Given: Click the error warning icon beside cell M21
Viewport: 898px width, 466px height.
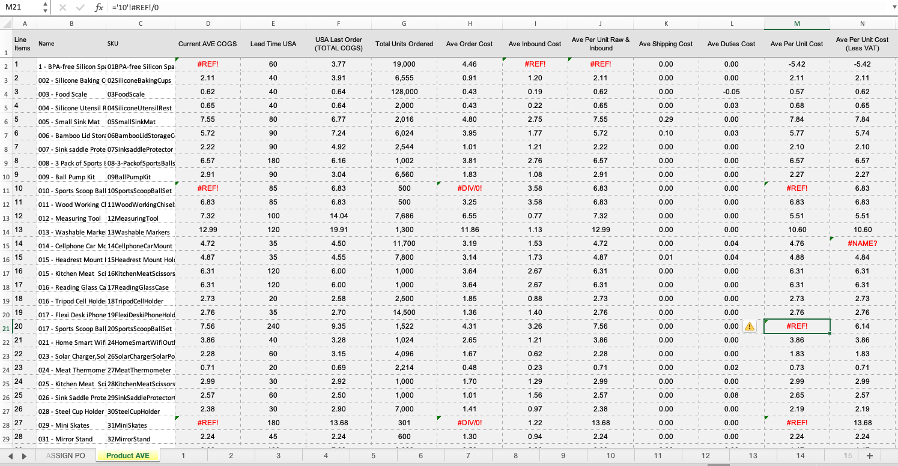Looking at the screenshot, I should click(750, 326).
